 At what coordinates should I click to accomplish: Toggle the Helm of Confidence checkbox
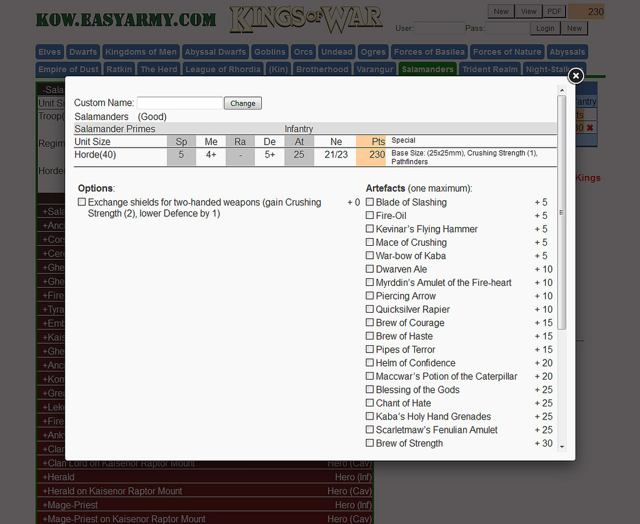click(370, 363)
